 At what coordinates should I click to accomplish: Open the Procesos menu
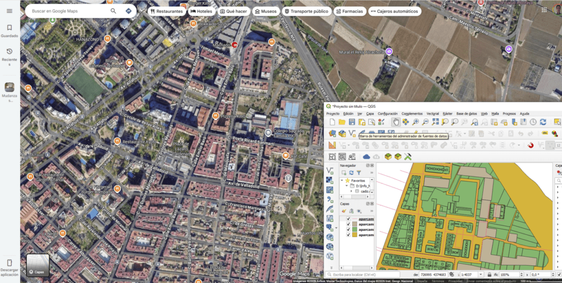pos(509,114)
